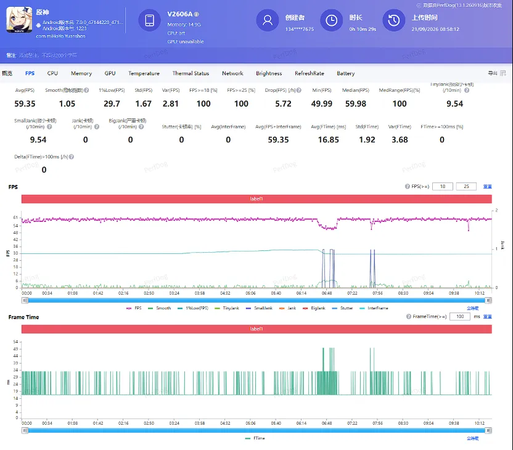Click the FPS threshold field showing 18
The width and height of the screenshot is (513, 450).
coord(443,186)
